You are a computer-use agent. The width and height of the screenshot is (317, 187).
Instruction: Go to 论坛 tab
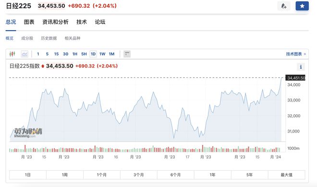pos(100,22)
